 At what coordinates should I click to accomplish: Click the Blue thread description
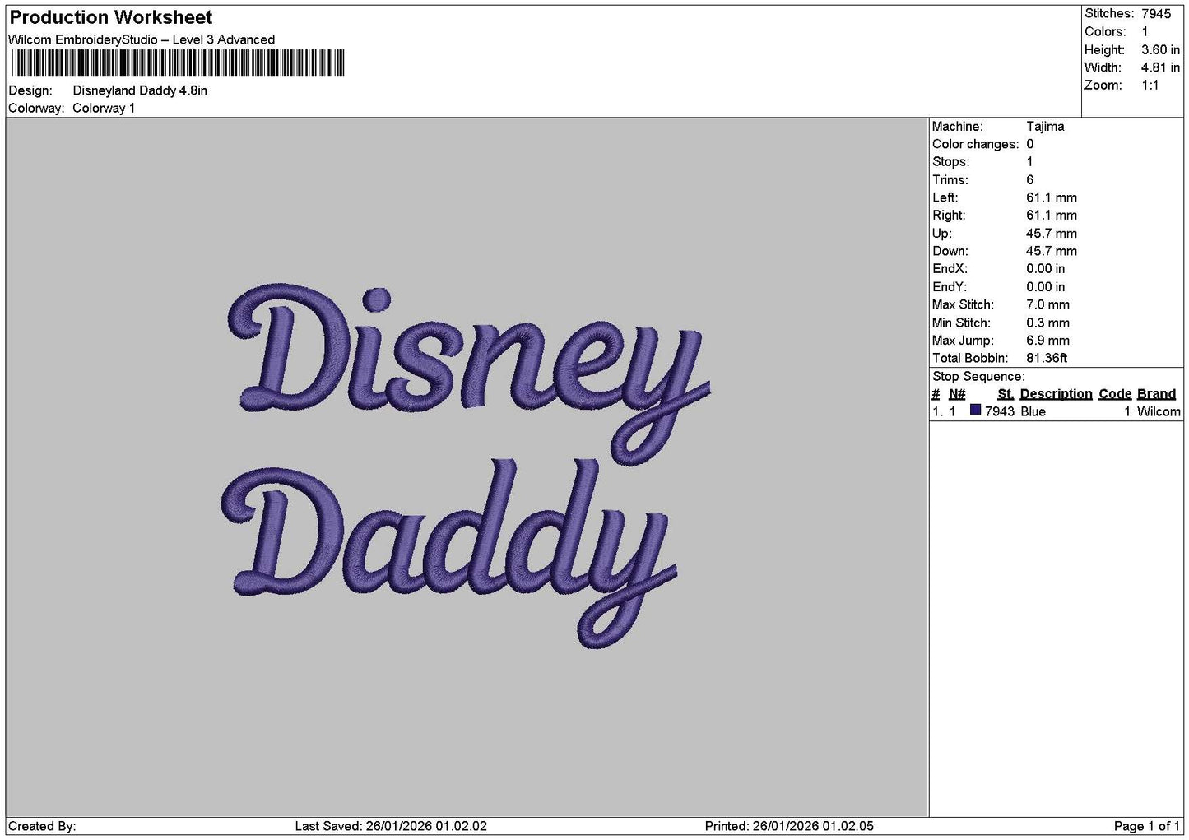1033,412
